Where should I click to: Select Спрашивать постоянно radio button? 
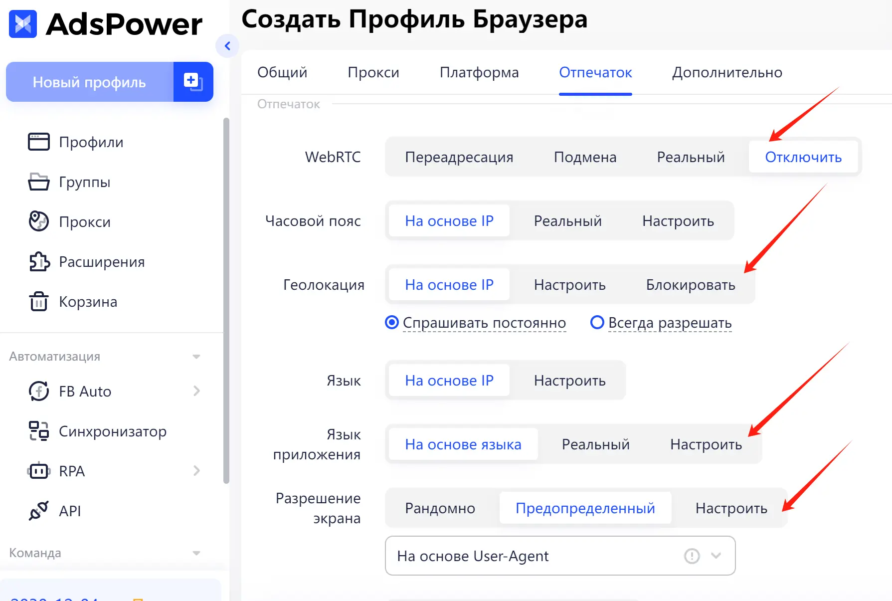click(x=392, y=323)
